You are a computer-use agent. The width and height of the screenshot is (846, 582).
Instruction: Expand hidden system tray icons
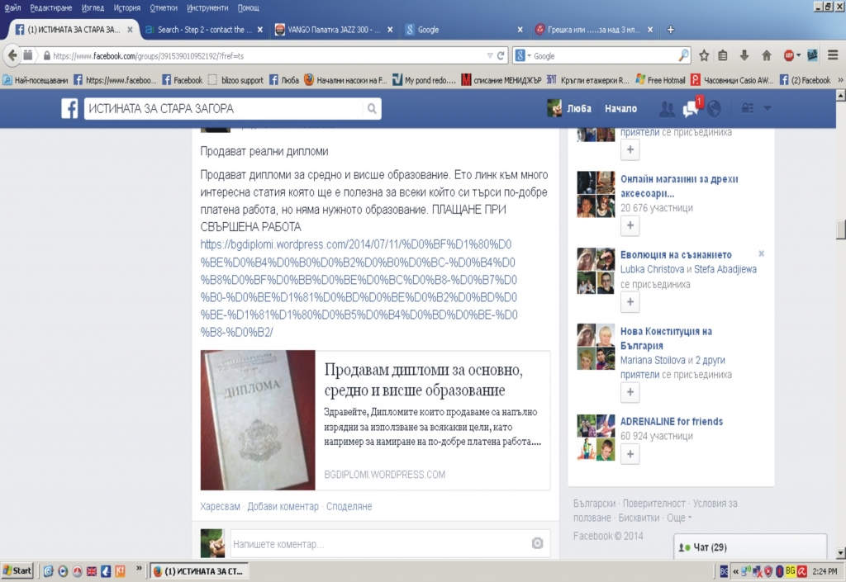tap(735, 571)
